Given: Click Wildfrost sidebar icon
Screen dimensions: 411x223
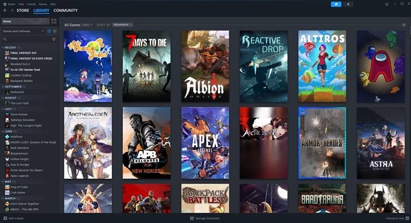Looking at the screenshot, I should click(x=7, y=137).
